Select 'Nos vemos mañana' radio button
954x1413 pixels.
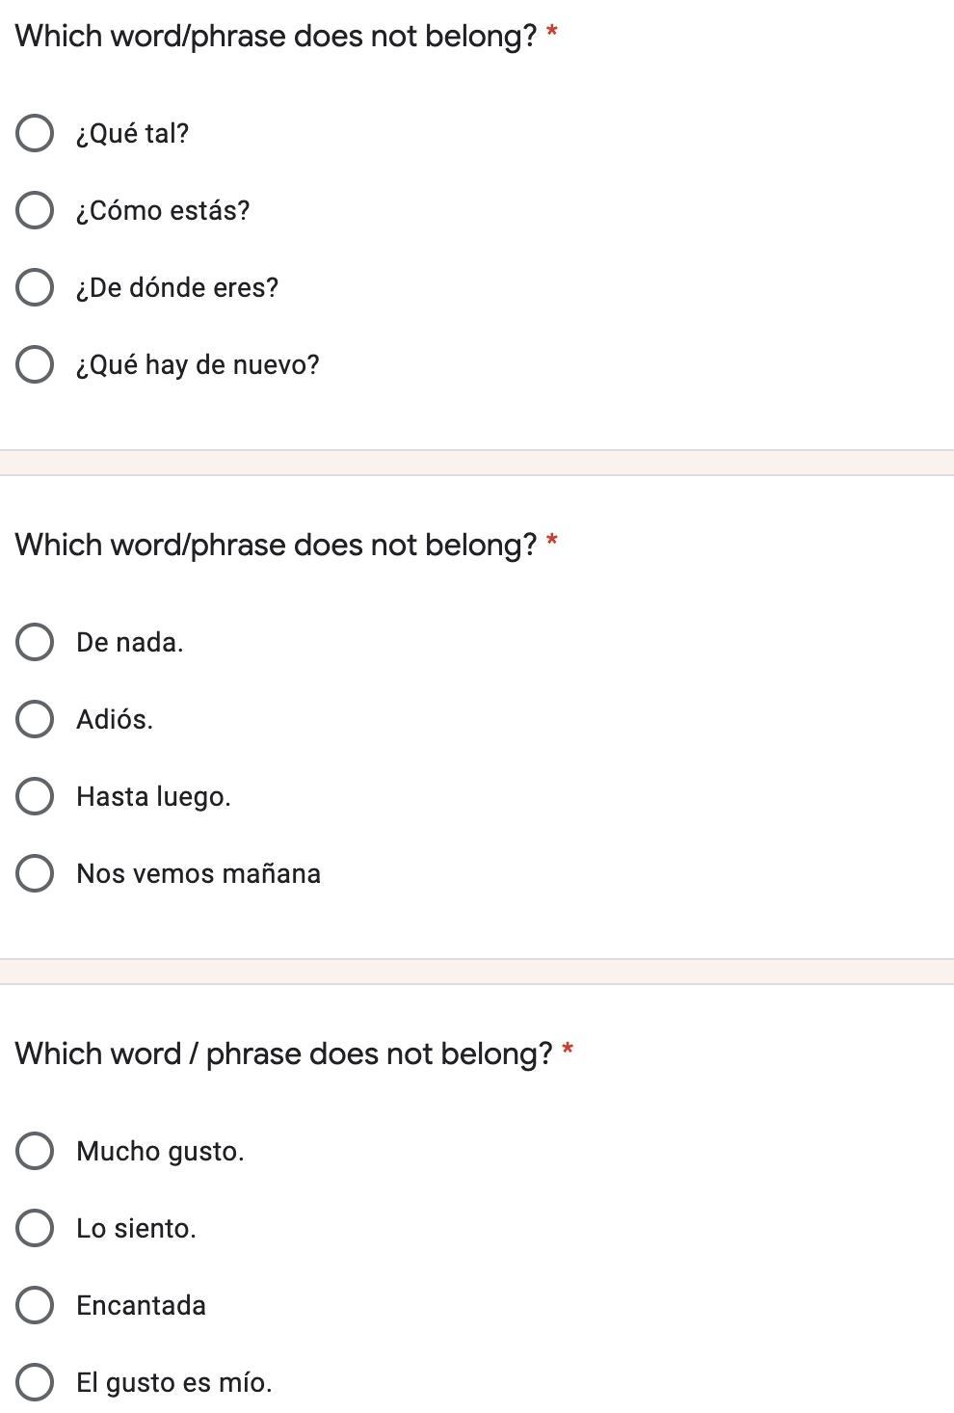(x=35, y=873)
